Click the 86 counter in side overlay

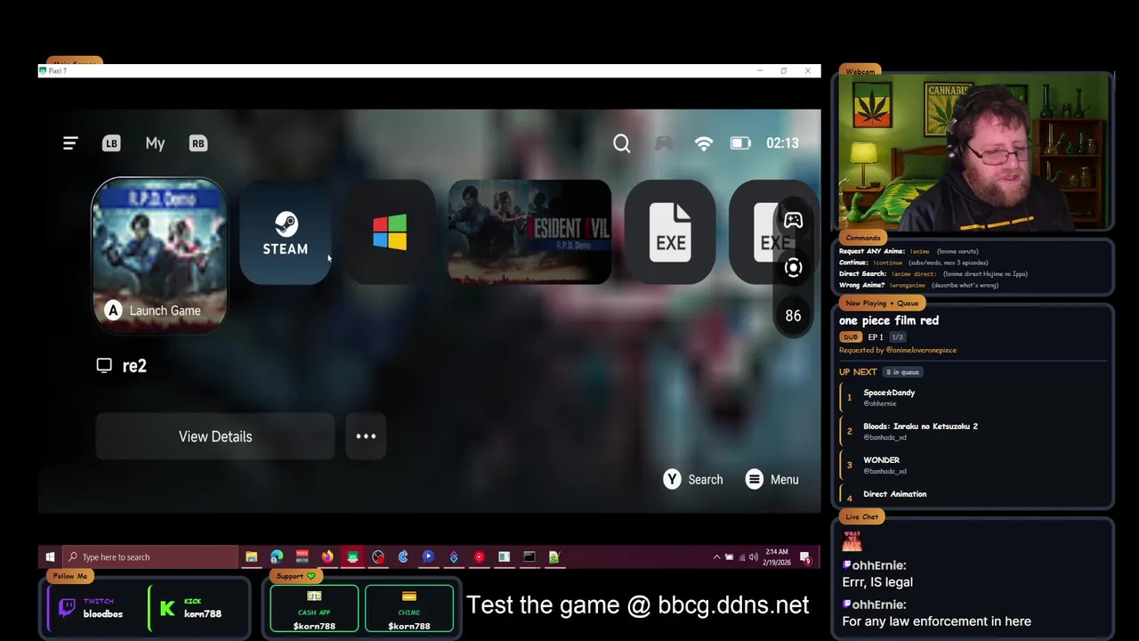(x=793, y=315)
